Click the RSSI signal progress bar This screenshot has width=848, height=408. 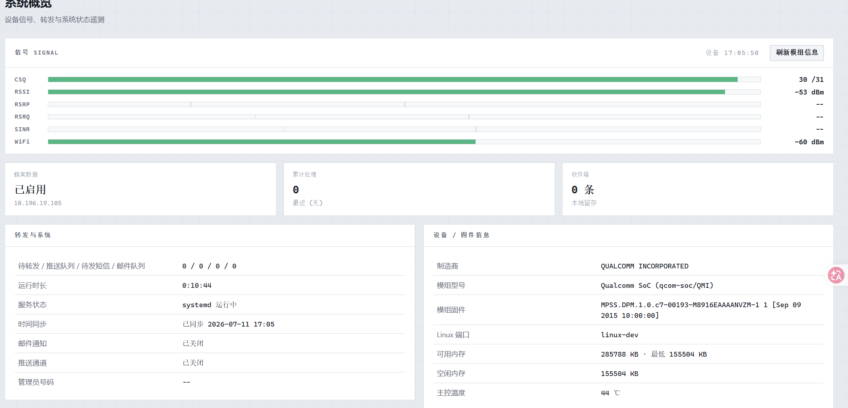click(x=404, y=92)
